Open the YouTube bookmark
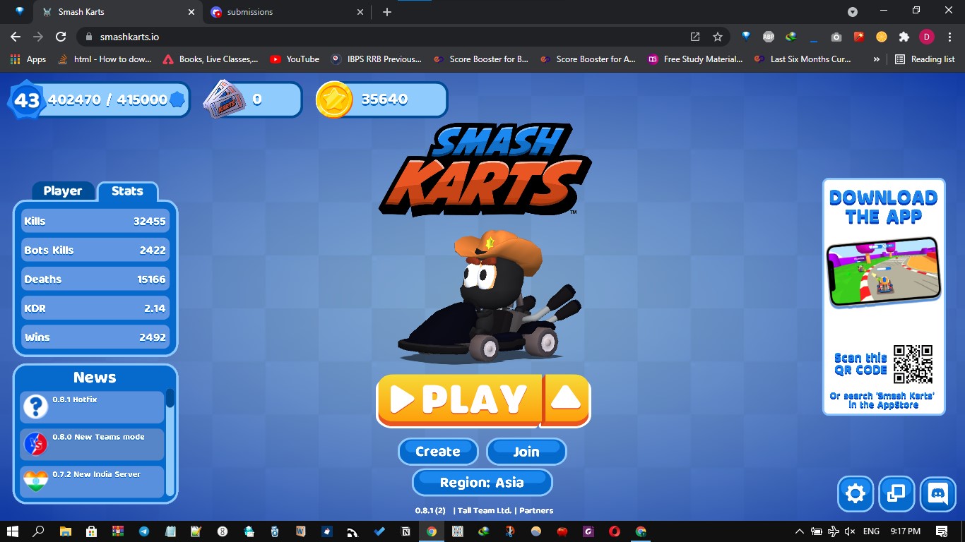This screenshot has height=542, width=965. click(x=295, y=59)
